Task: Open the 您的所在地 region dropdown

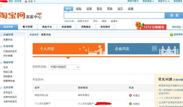Action: click(x=64, y=67)
